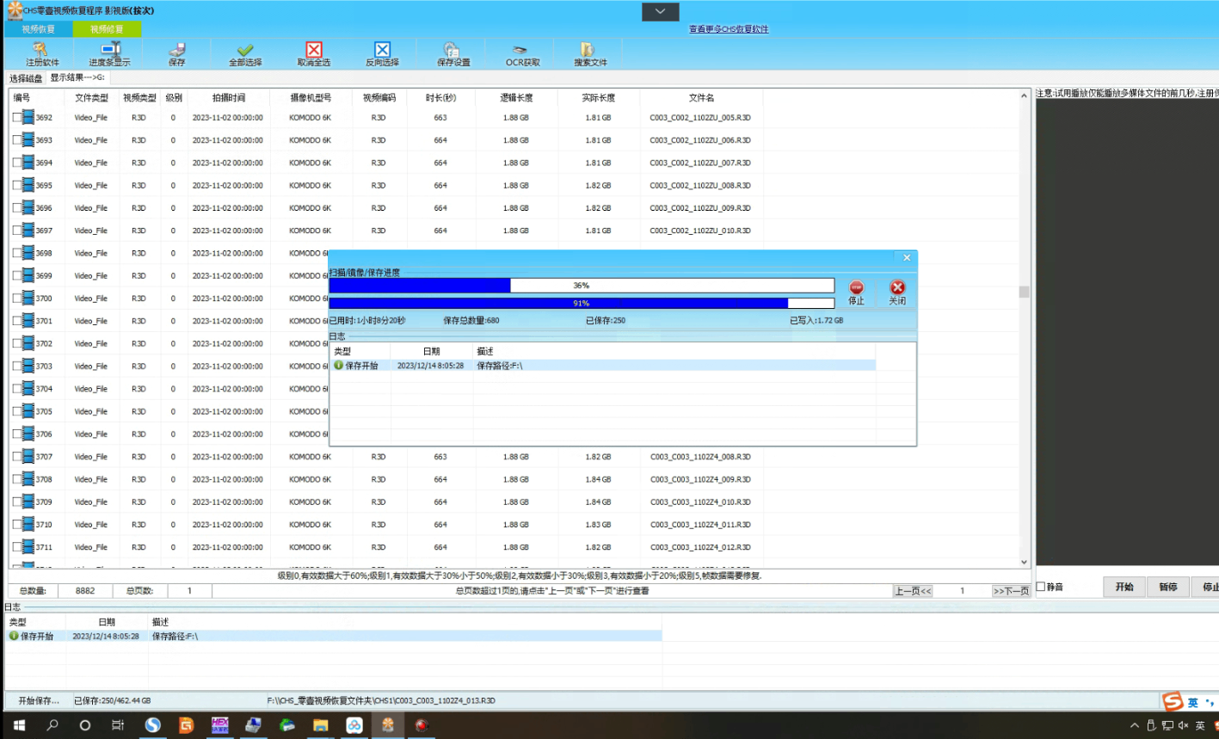This screenshot has width=1219, height=739.
Task: Open 保存设置 save settings
Action: [x=453, y=53]
